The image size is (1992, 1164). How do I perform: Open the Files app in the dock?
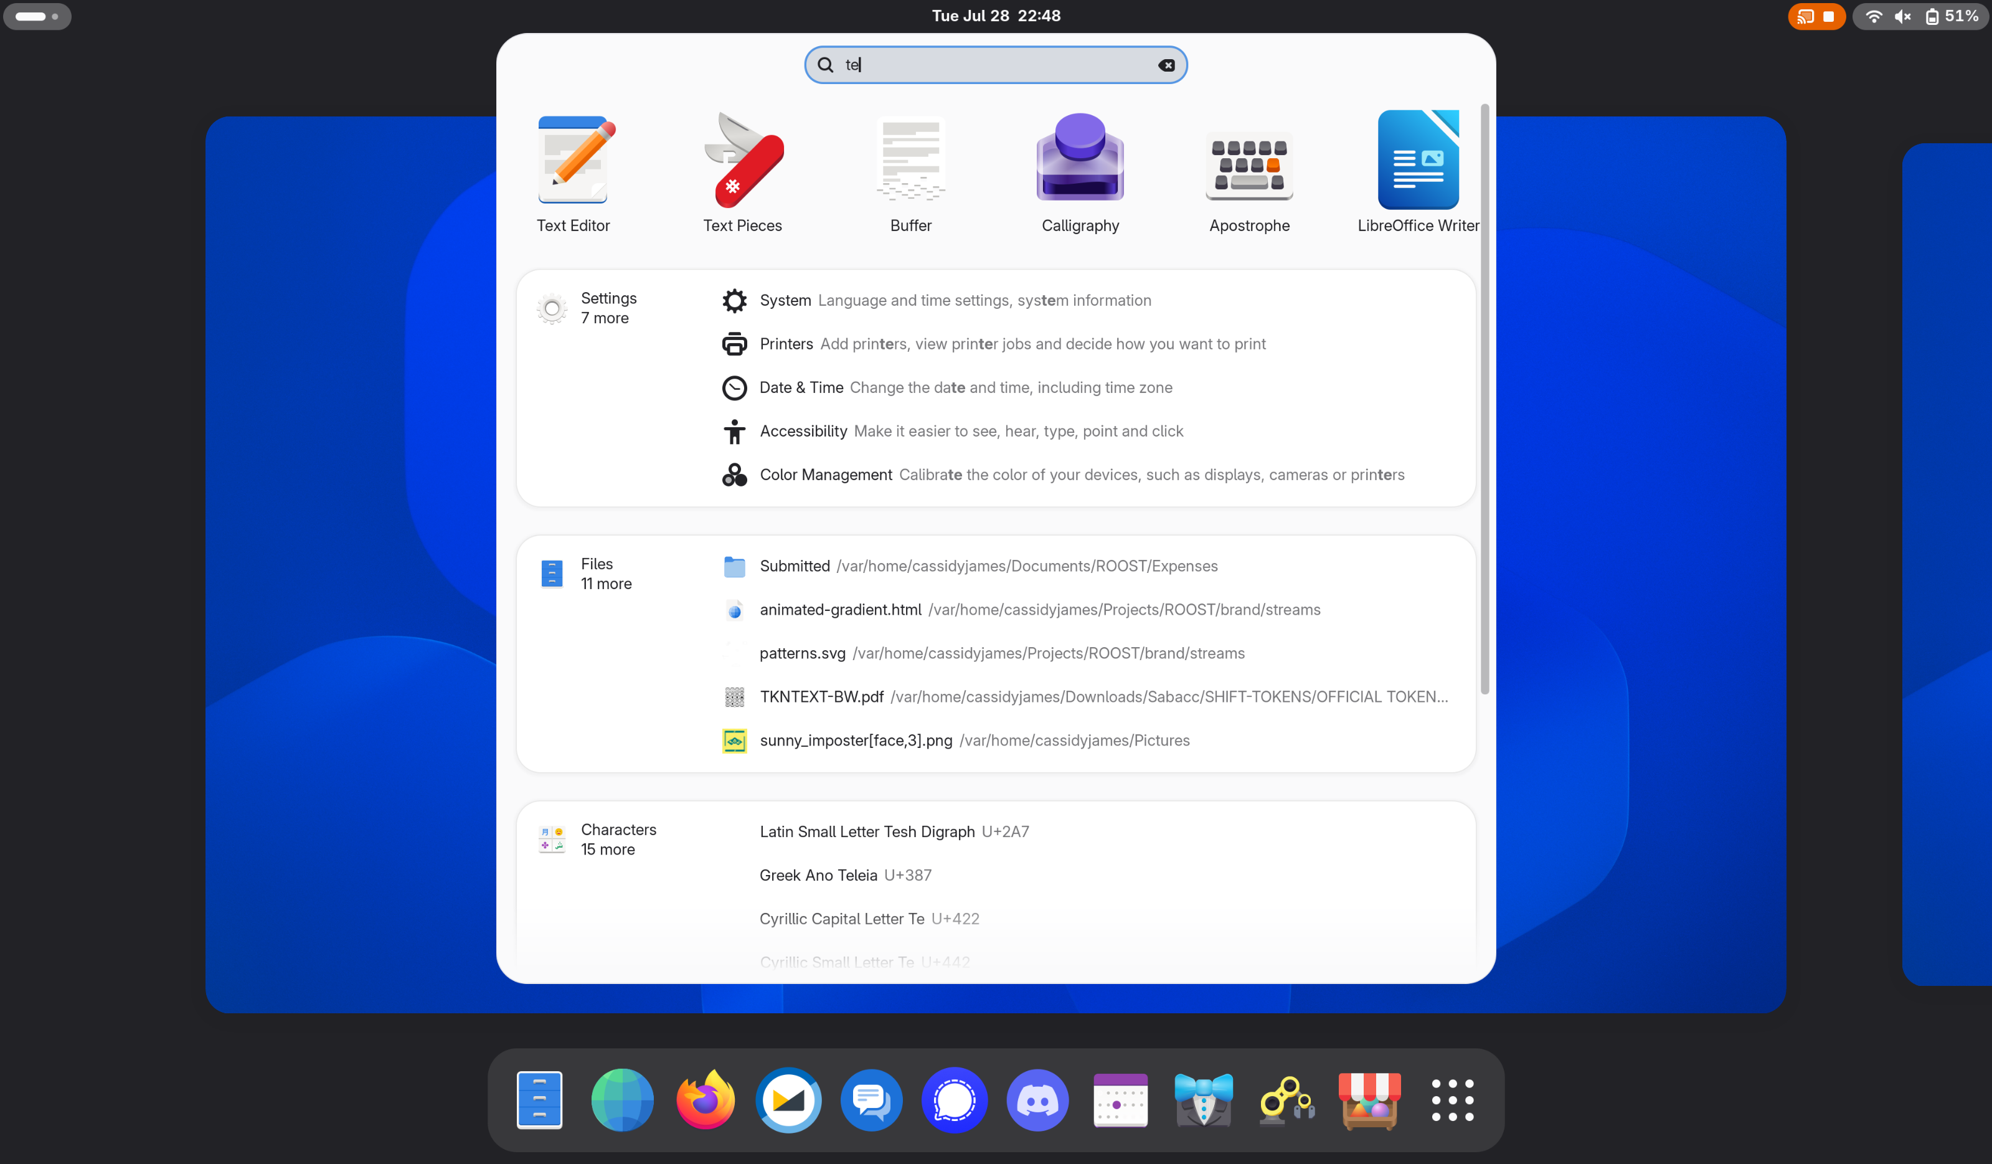tap(539, 1100)
